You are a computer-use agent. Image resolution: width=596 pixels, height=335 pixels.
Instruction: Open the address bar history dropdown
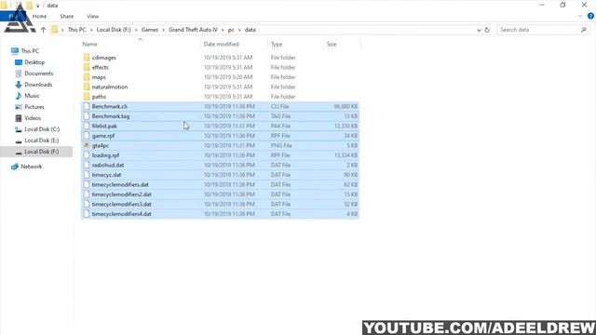(479, 30)
